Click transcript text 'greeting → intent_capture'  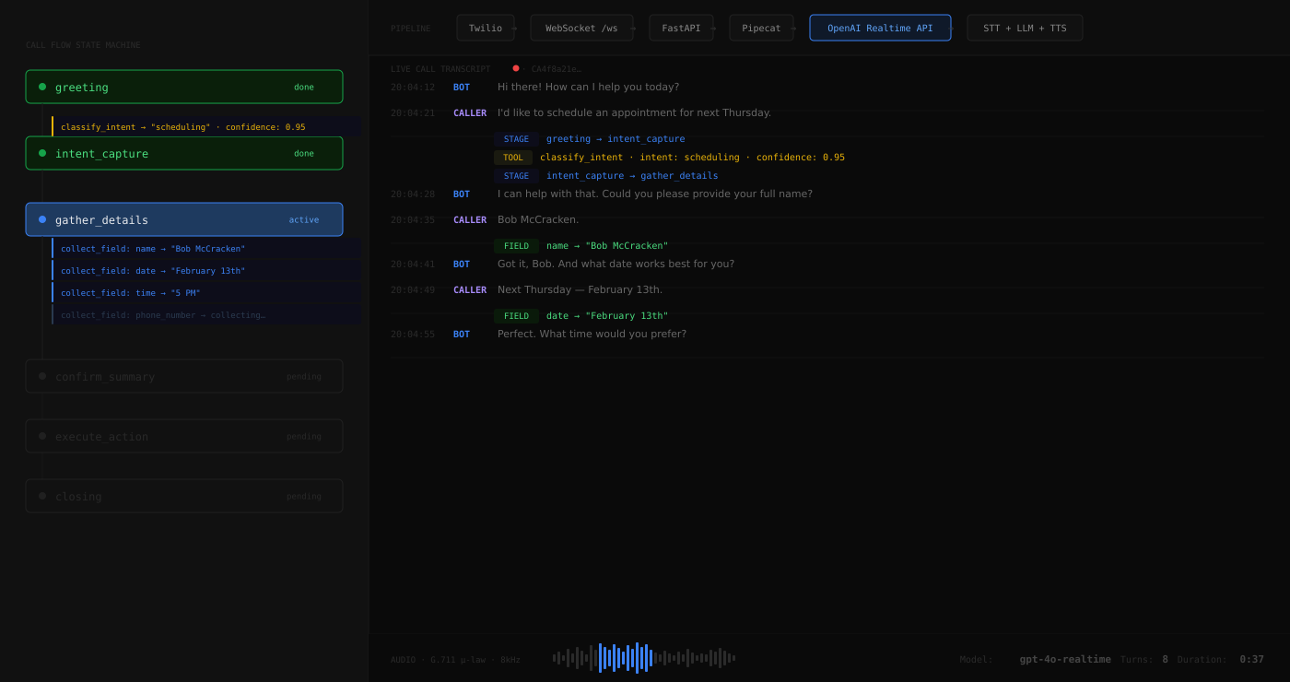click(616, 139)
